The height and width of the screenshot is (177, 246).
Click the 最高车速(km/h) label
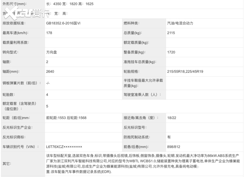[x=16, y=33]
